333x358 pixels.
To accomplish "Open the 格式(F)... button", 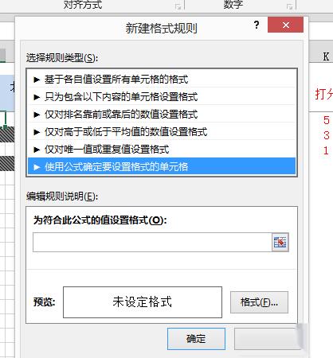I will pyautogui.click(x=259, y=302).
